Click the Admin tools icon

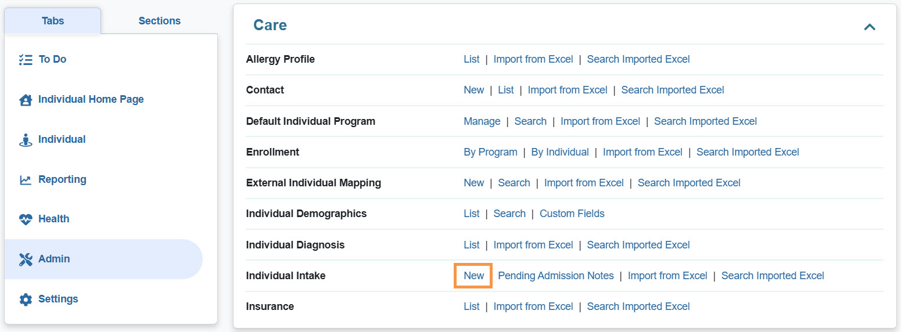(x=26, y=259)
